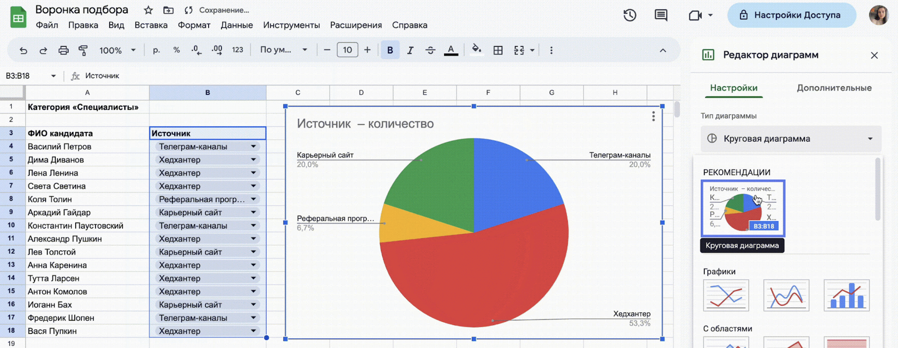Open the Файл menu
Image resolution: width=898 pixels, height=348 pixels.
tap(47, 25)
